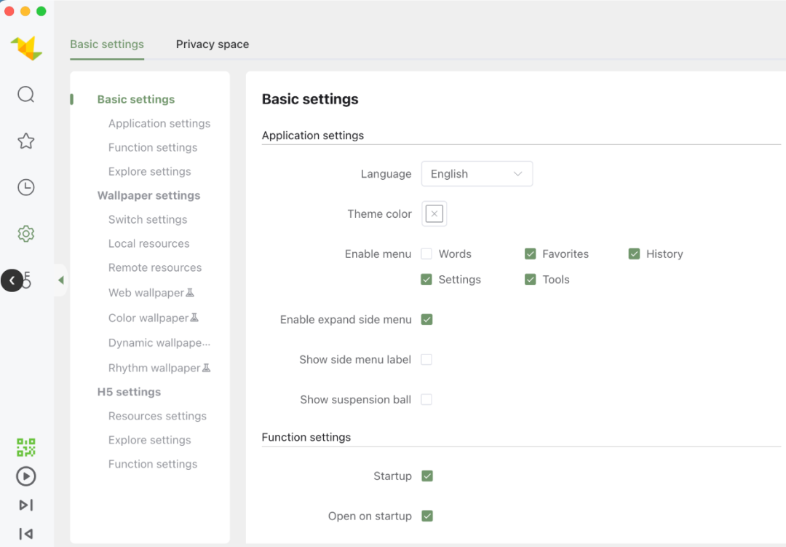Open Color wallpaper in sidebar
786x547 pixels.
[148, 318]
